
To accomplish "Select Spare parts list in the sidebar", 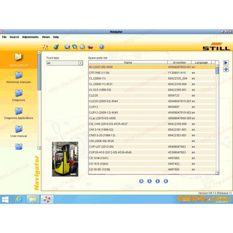I will 19,60.
